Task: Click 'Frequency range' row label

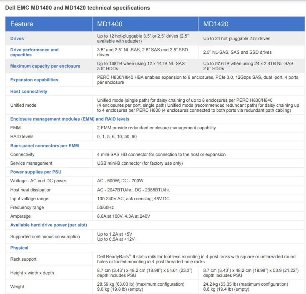Action: click(27, 207)
